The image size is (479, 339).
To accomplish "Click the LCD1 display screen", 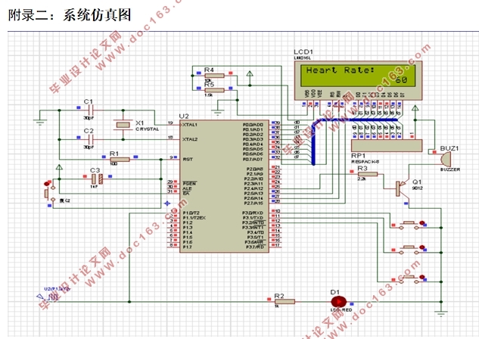I will [x=358, y=76].
